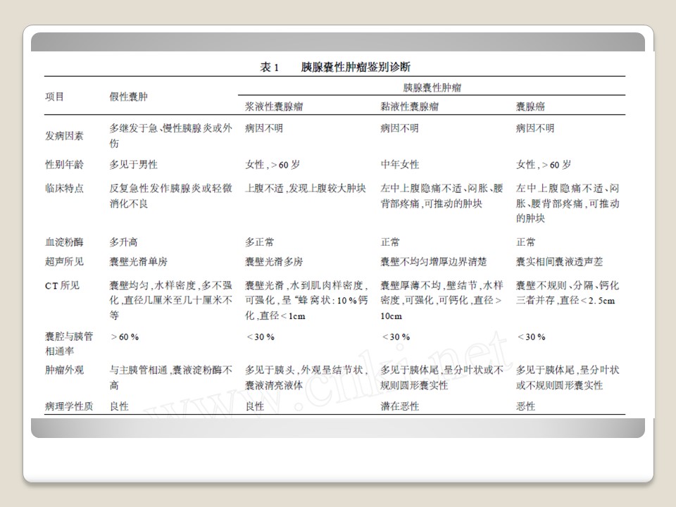Click the cell '囊壁光滑单房'

click(138, 261)
